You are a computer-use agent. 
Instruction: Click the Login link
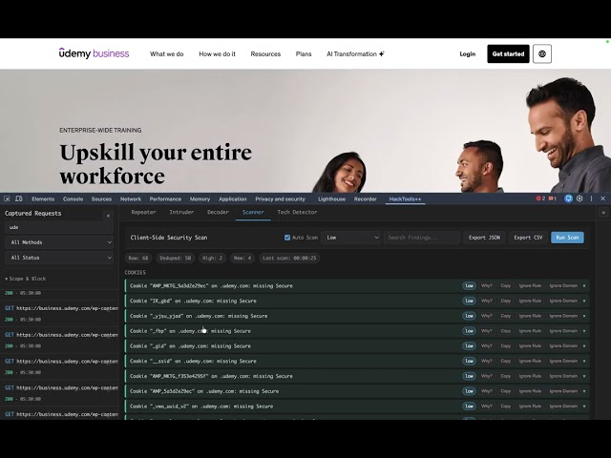467,53
